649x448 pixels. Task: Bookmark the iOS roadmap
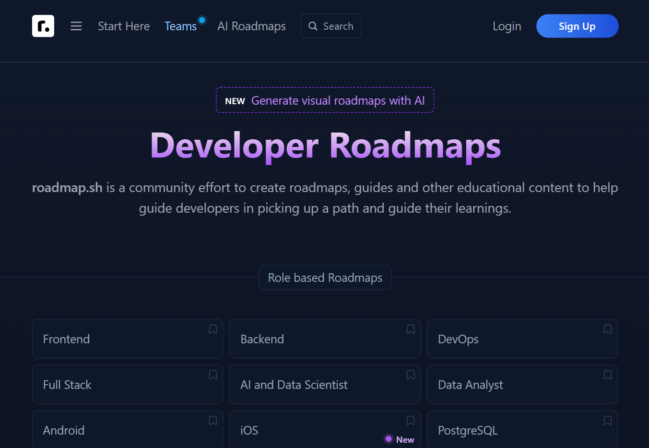[x=411, y=421]
